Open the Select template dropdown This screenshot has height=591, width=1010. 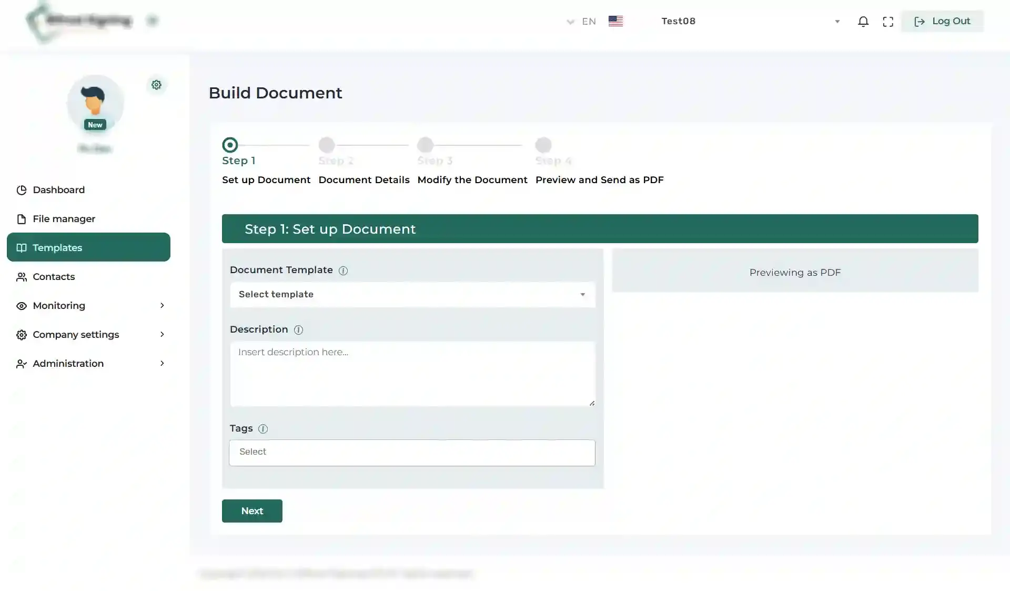point(412,295)
